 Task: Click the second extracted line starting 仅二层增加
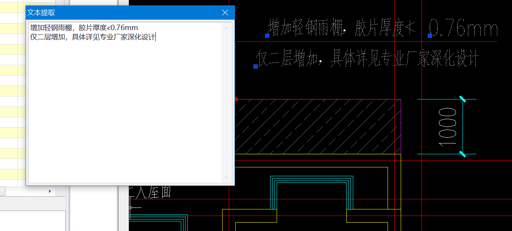click(x=93, y=37)
